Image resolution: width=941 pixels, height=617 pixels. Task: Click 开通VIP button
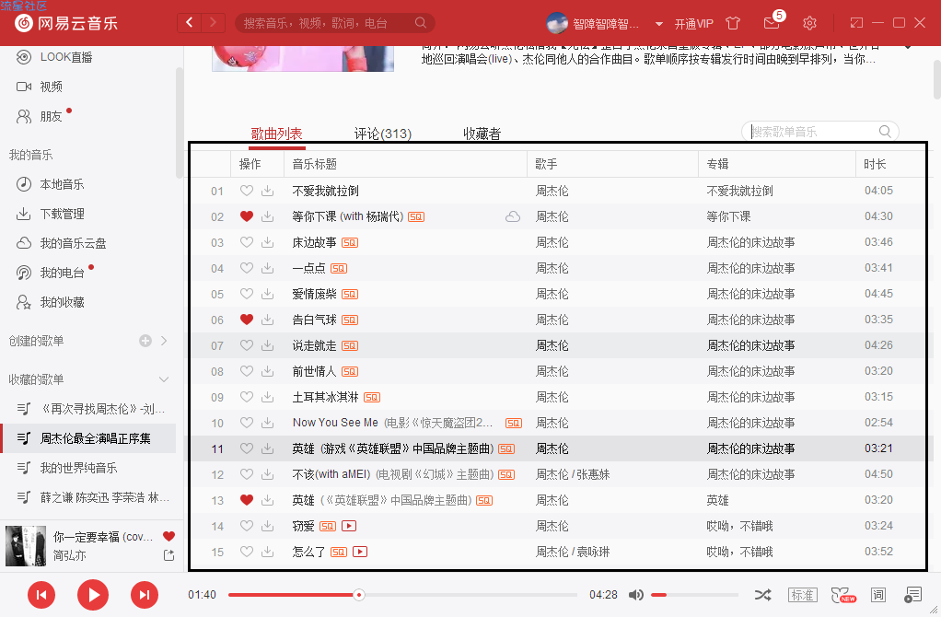(x=693, y=24)
